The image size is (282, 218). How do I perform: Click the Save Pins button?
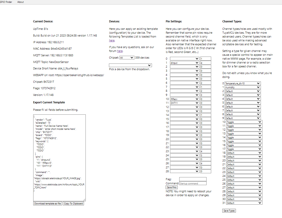pyautogui.click(x=172, y=187)
